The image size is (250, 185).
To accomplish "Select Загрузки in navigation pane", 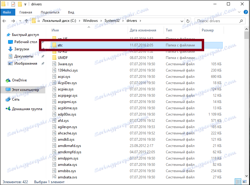I will 22,49.
